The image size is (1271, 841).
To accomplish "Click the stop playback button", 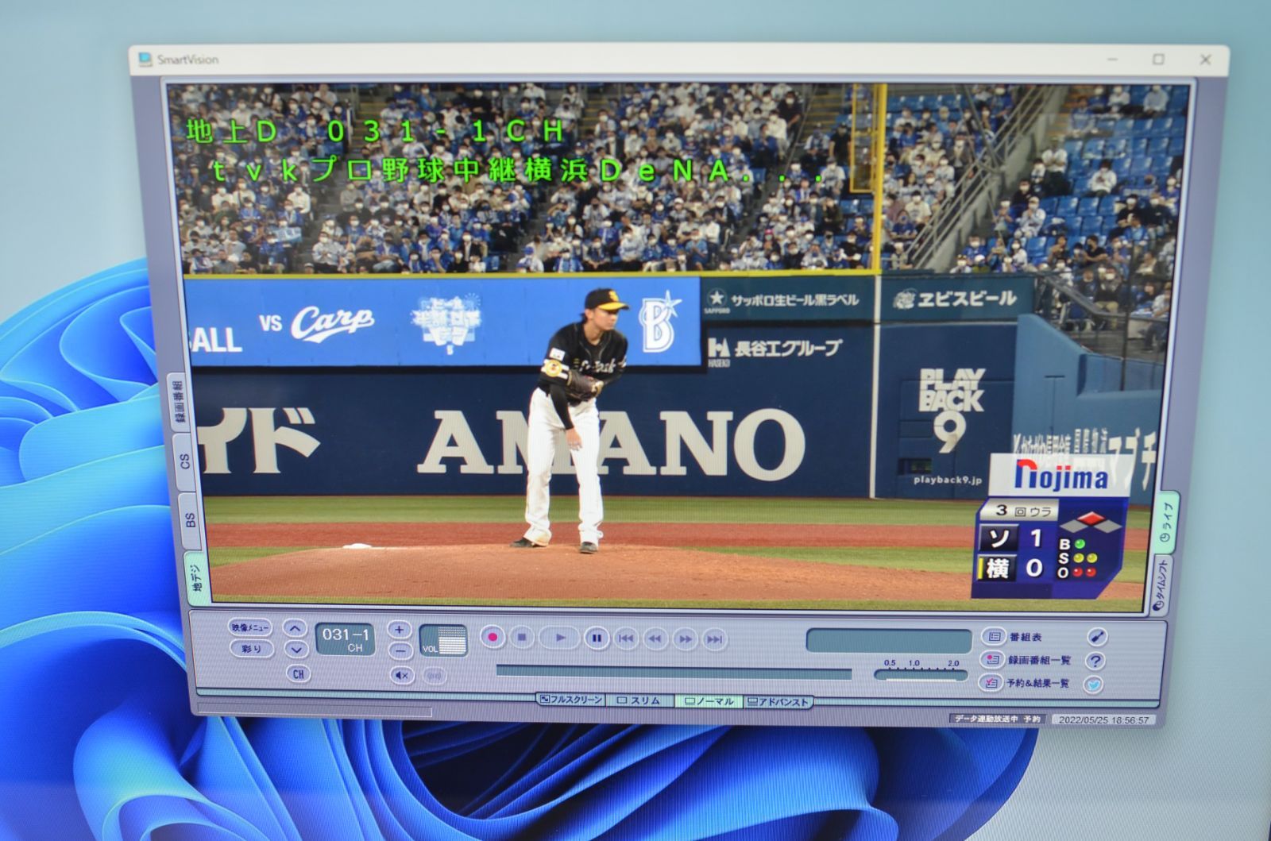I will point(522,637).
